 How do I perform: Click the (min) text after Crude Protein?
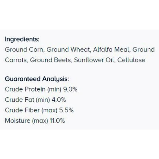click(54, 90)
